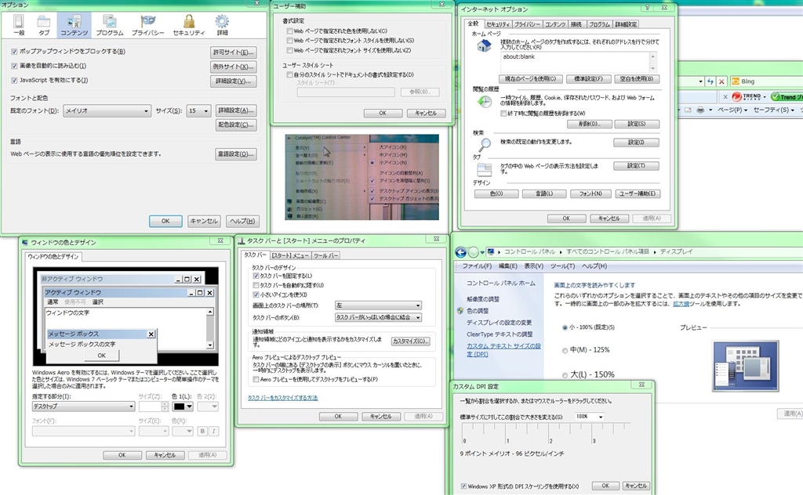Image resolution: width=803 pixels, height=495 pixels.
Task: Open the プライバシー panel icon in Options
Action: click(x=147, y=24)
